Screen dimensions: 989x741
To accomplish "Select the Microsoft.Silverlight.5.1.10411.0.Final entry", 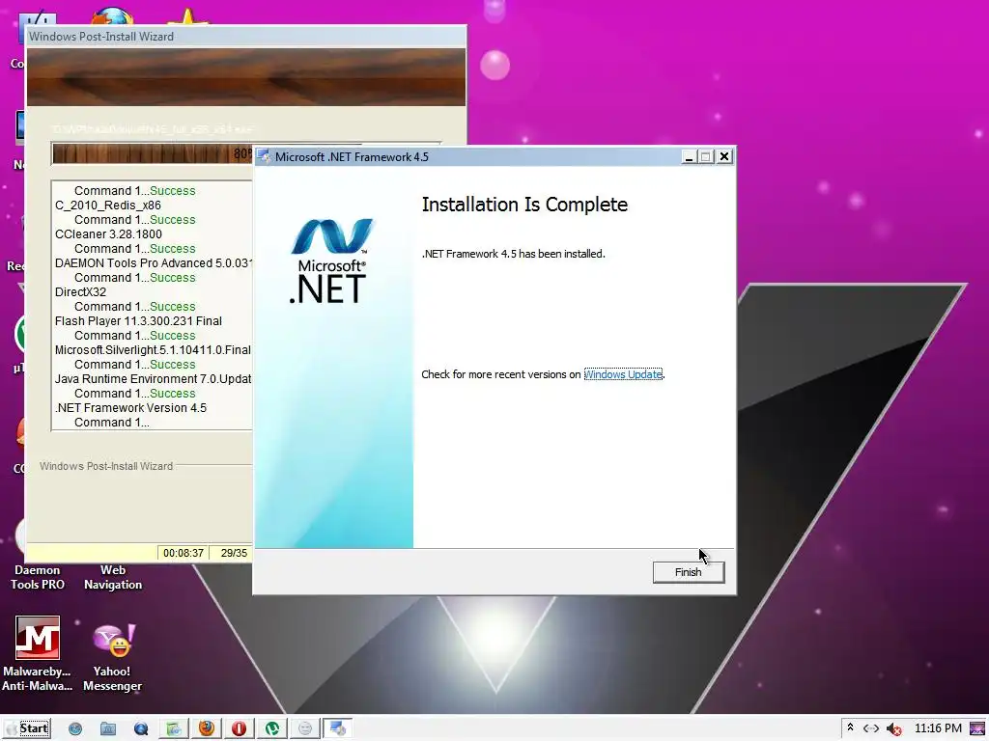I will [153, 350].
